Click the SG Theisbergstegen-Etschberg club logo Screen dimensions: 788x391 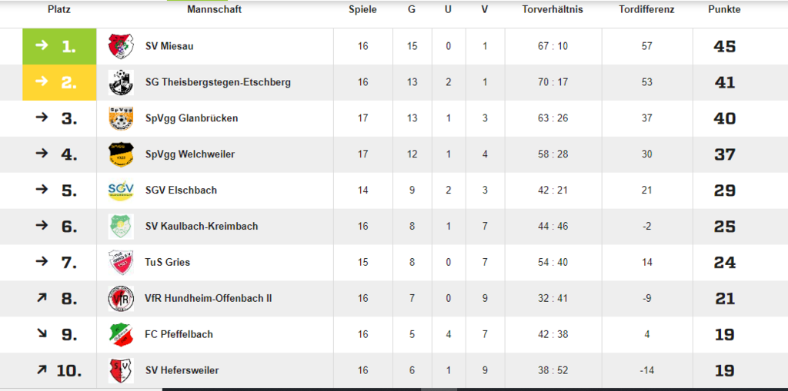pos(121,82)
